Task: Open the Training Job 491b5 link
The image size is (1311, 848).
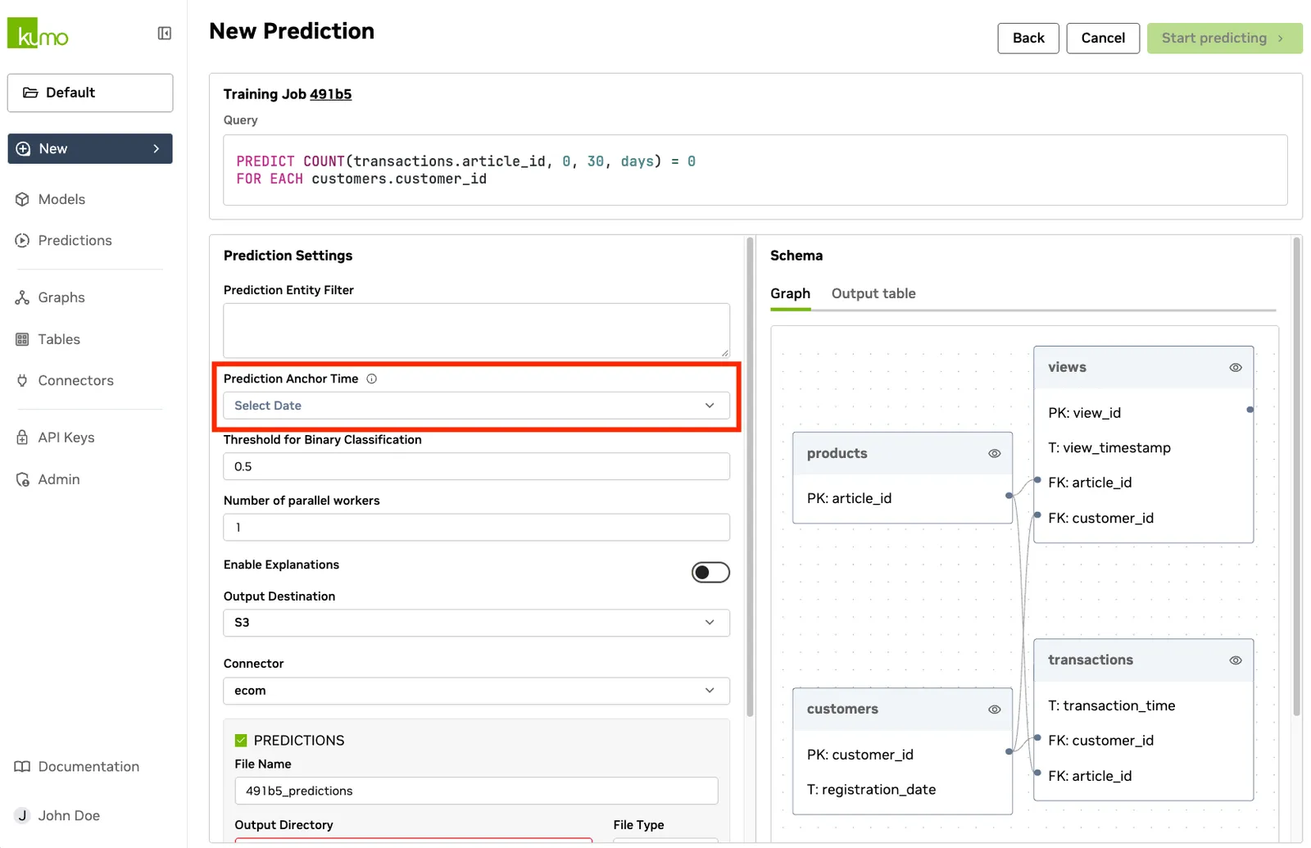Action: pos(330,94)
